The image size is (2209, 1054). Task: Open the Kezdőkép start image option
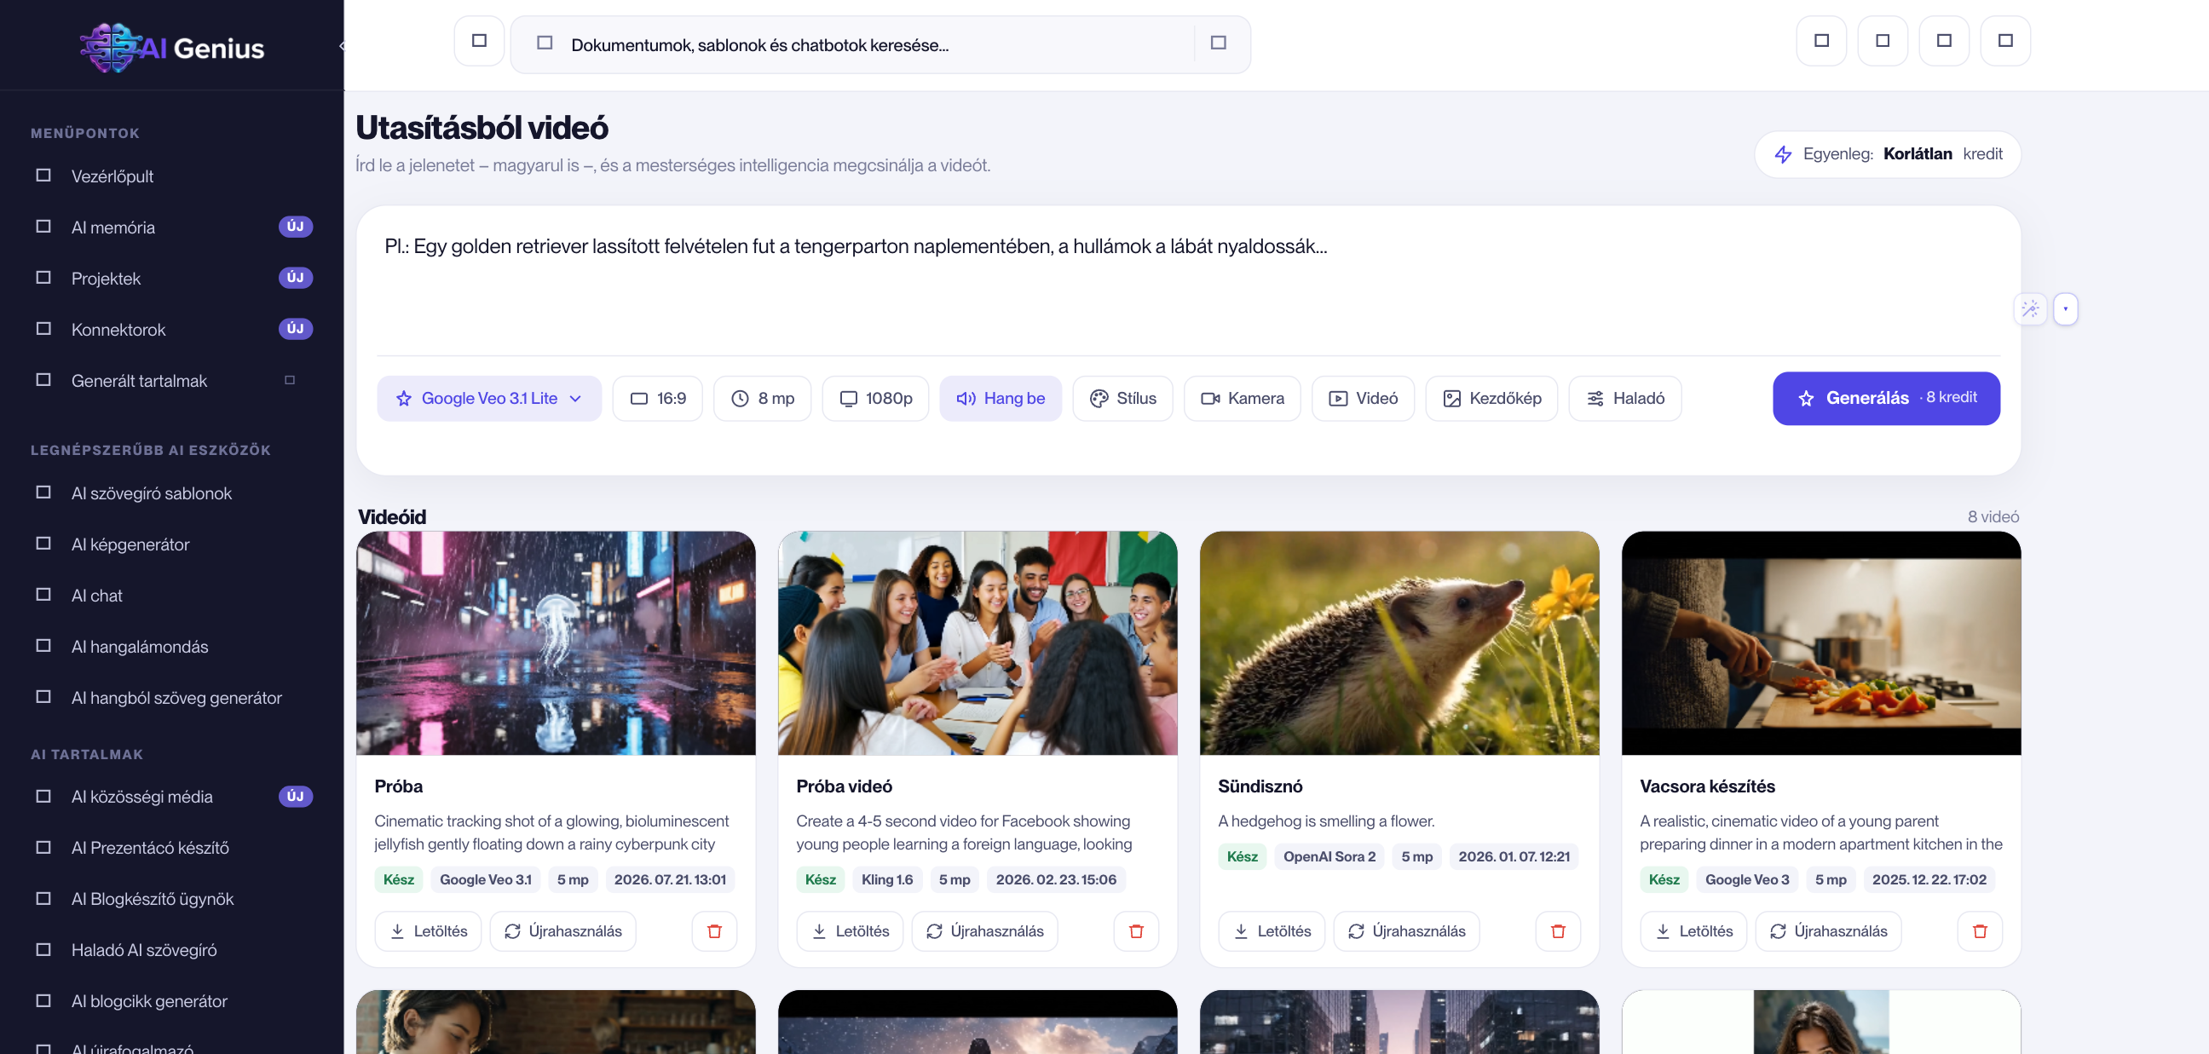coord(1492,398)
